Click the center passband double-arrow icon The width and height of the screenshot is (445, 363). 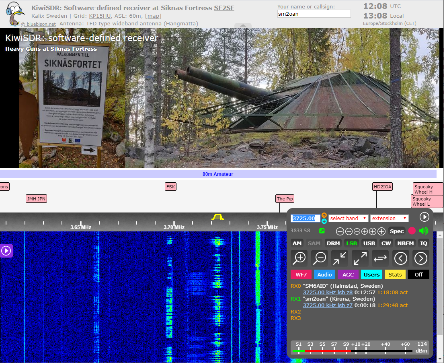click(x=380, y=258)
